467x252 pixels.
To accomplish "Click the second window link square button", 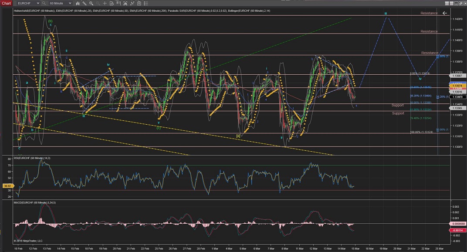I will pyautogui.click(x=451, y=3).
